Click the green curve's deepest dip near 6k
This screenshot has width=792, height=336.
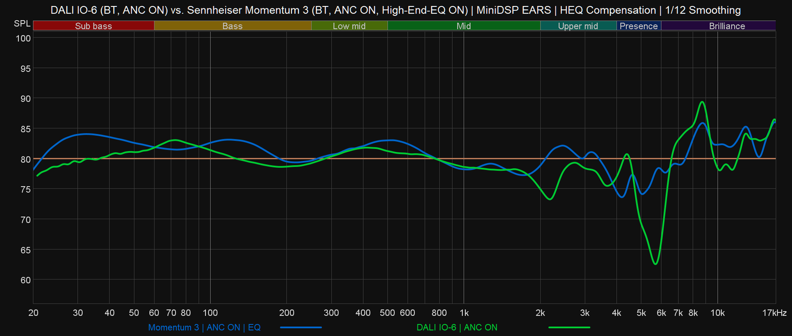tap(655, 264)
